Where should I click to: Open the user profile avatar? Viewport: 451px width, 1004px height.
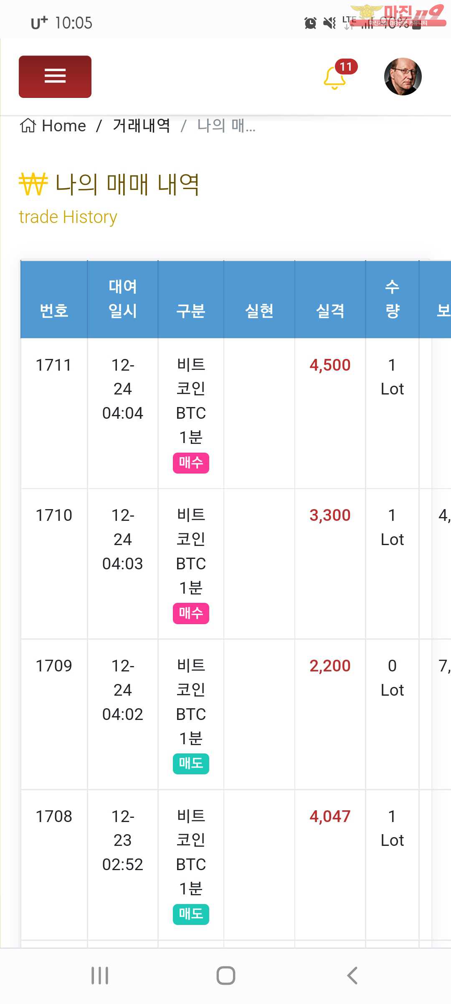point(403,77)
